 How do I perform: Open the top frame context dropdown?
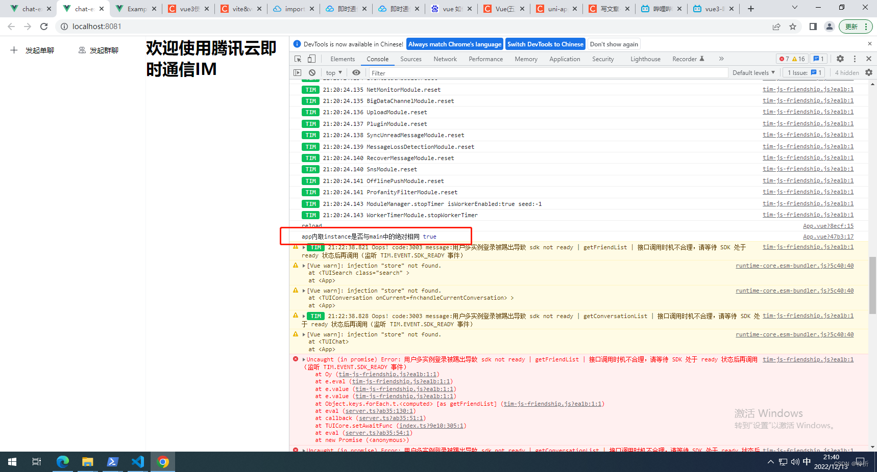[x=333, y=72]
